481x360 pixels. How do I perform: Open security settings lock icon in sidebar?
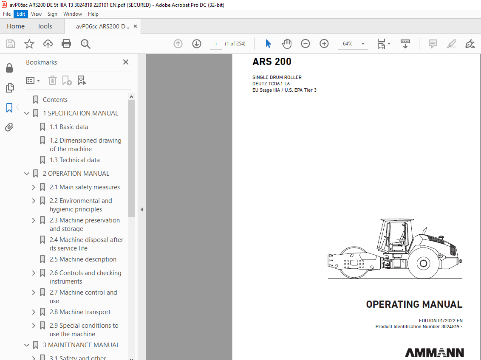(9, 68)
